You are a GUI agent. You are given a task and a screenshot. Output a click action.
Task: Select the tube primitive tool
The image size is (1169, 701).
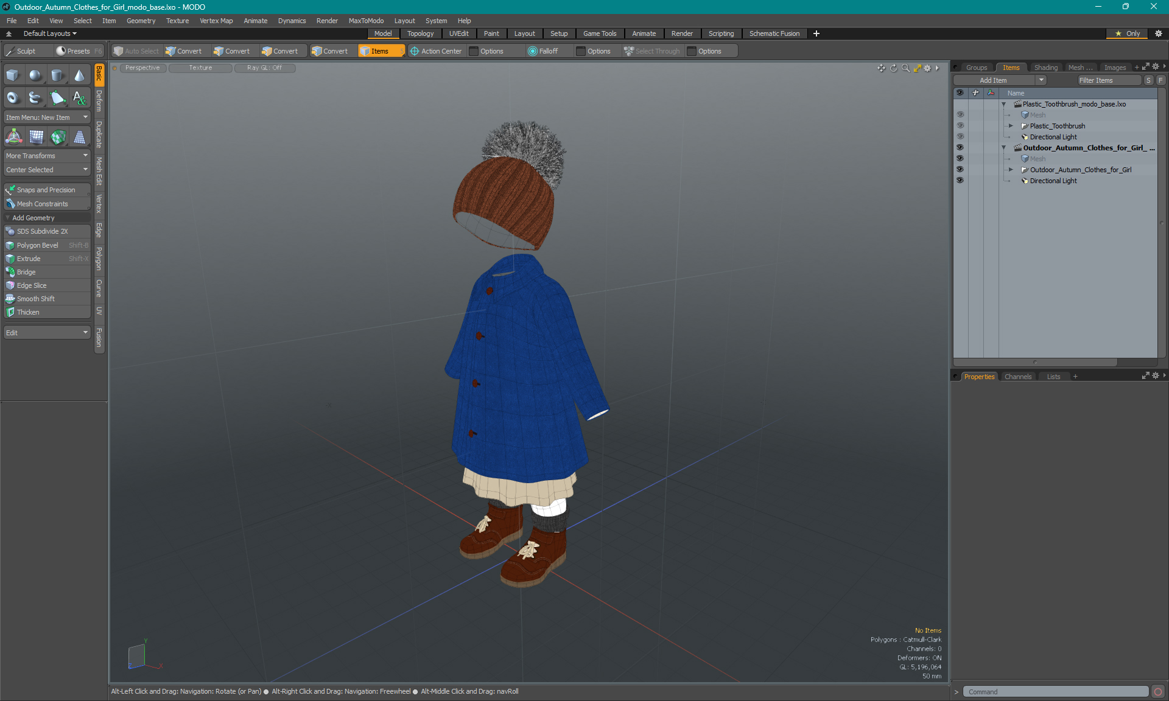[35, 97]
